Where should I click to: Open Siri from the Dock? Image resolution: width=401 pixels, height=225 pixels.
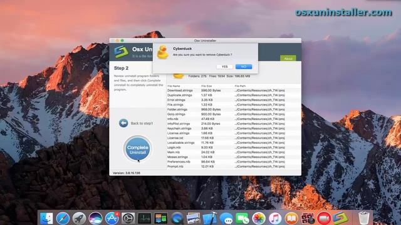click(95, 218)
